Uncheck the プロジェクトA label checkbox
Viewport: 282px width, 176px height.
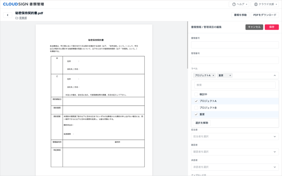196,101
